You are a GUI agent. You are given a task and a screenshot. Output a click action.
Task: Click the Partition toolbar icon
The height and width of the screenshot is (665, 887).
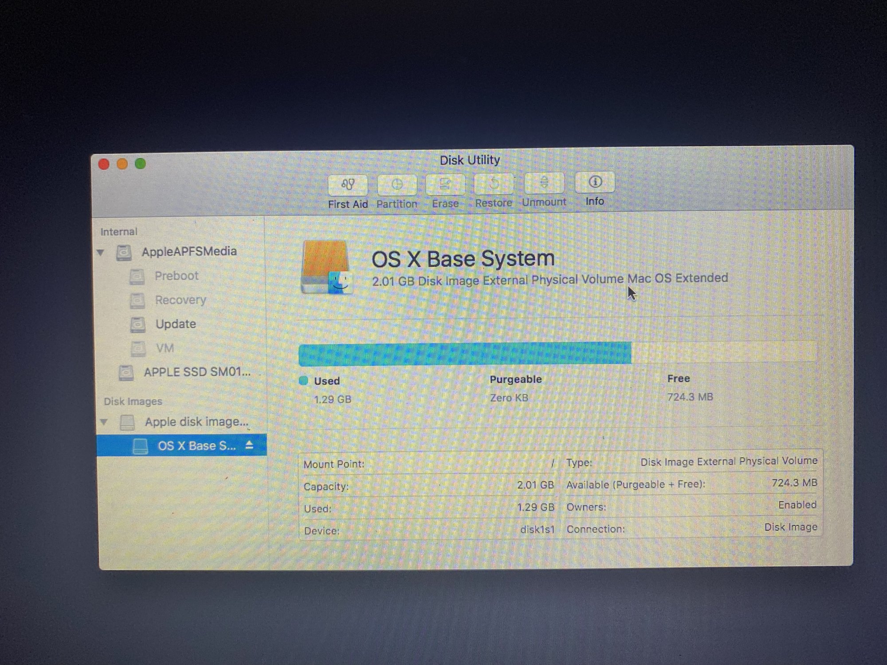(x=397, y=184)
